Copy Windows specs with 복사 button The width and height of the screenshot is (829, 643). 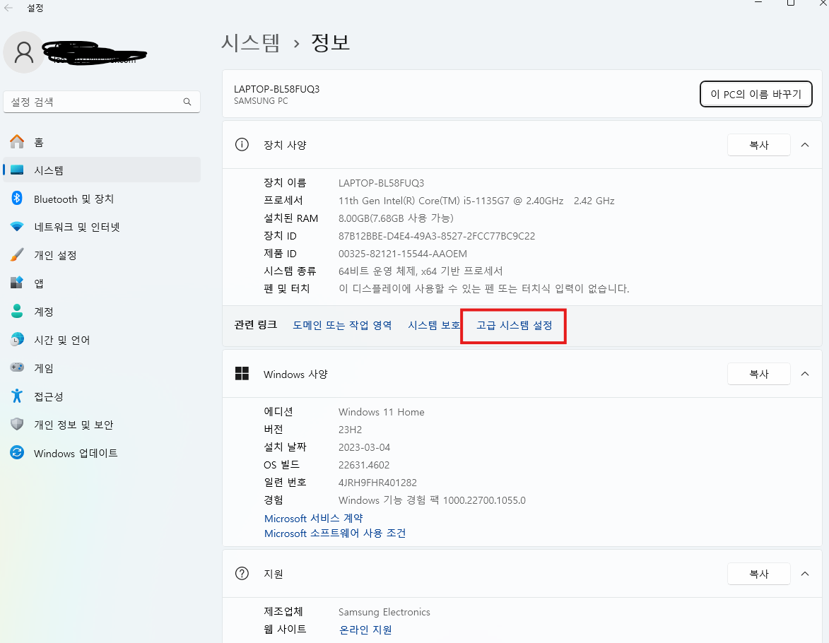click(759, 374)
